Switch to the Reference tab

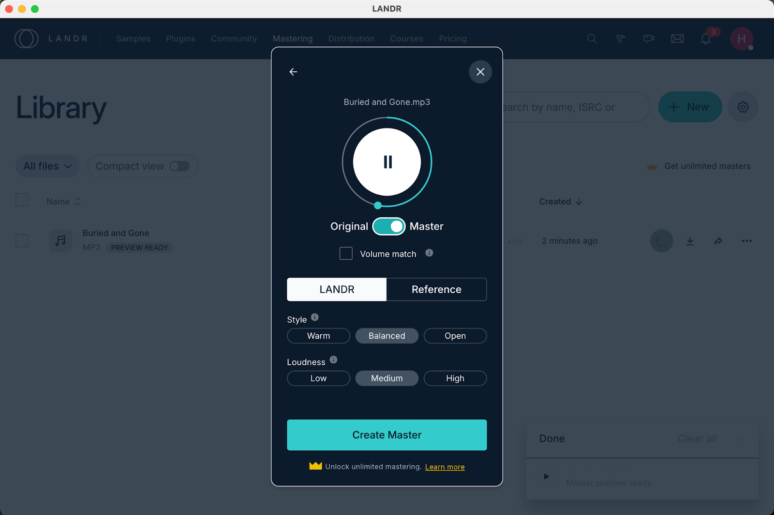437,289
